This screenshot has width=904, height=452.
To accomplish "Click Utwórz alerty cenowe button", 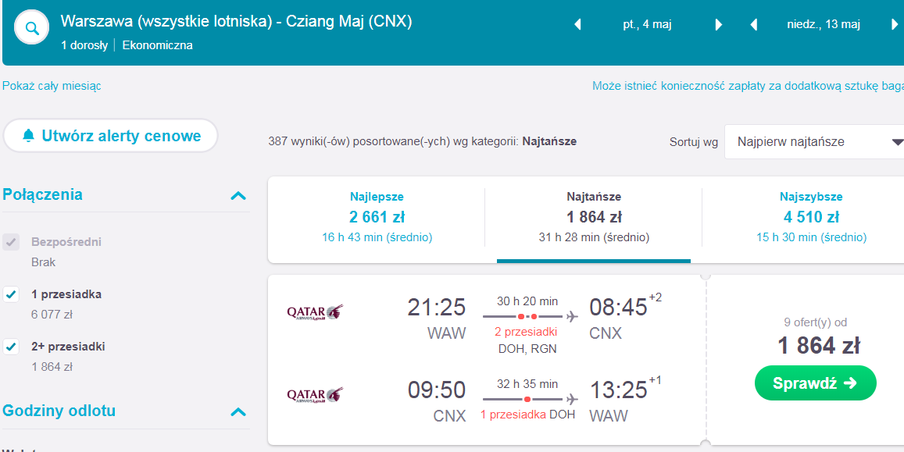I will click(111, 136).
